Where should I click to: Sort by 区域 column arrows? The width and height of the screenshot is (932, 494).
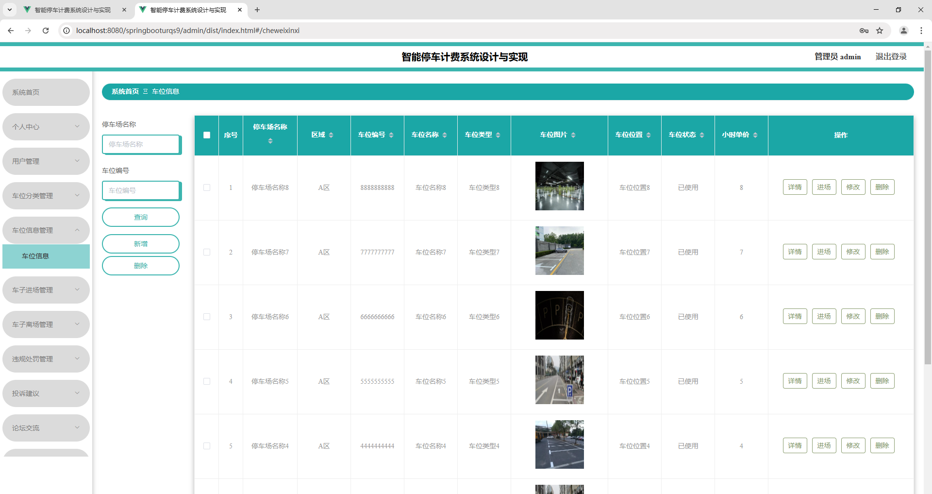click(331, 135)
